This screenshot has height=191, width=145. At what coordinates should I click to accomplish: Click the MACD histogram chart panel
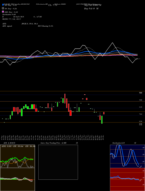pyautogui.click(x=17, y=179)
